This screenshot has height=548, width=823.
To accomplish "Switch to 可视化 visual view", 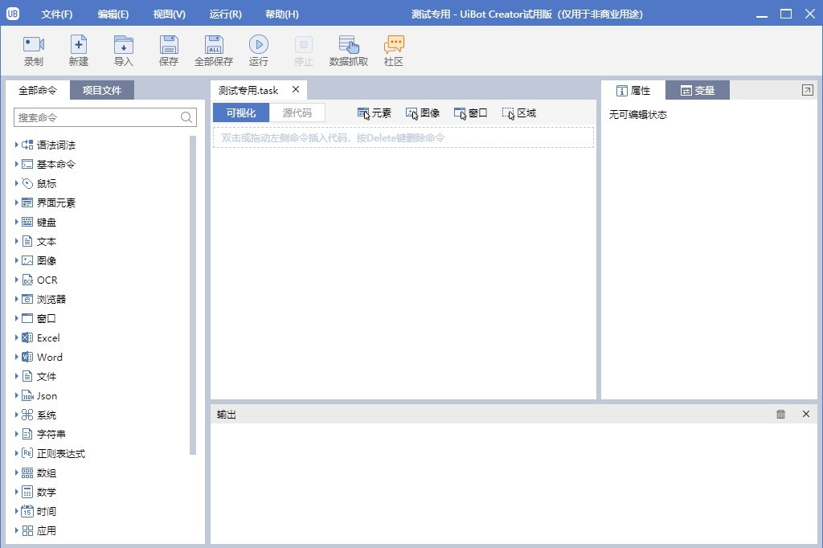I will (x=241, y=112).
